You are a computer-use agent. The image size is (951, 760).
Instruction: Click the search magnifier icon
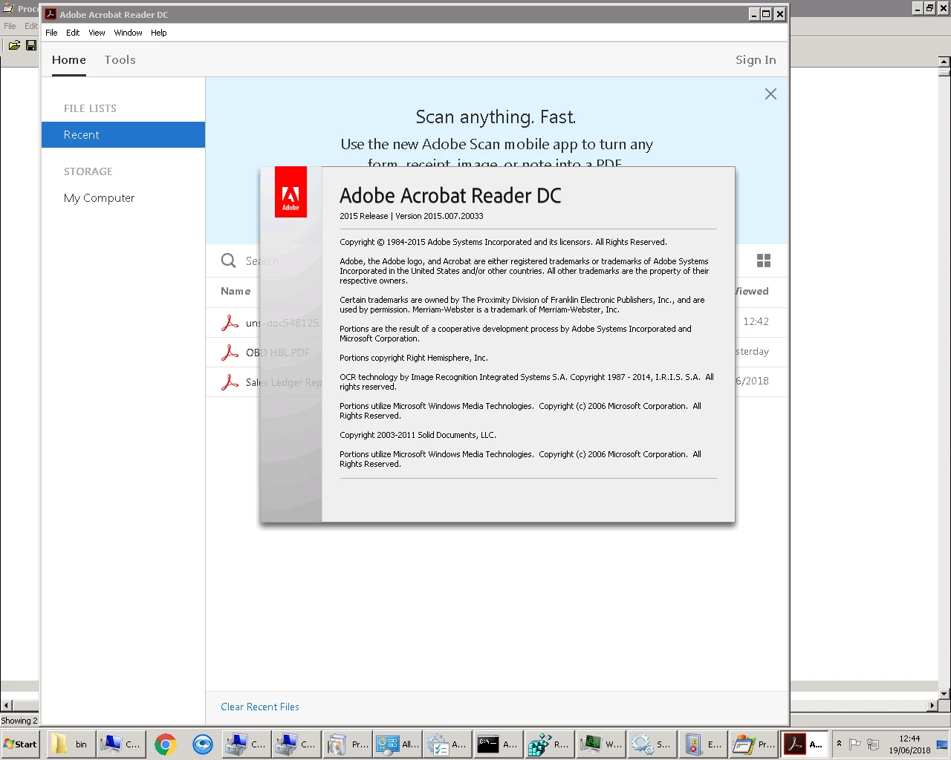[228, 261]
